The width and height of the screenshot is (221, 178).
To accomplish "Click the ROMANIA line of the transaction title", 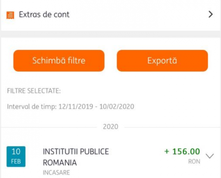I will pos(60,163).
